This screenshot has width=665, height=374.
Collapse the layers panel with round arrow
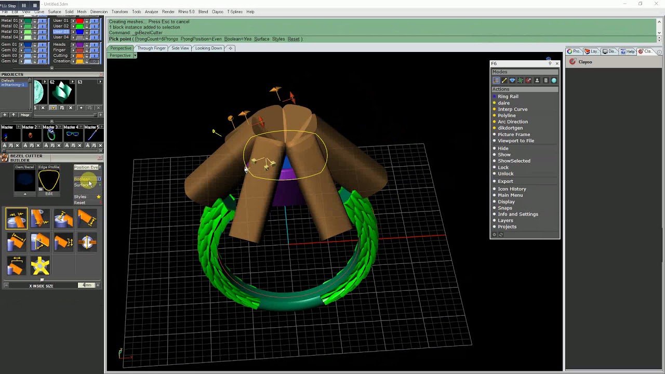[x=51, y=68]
